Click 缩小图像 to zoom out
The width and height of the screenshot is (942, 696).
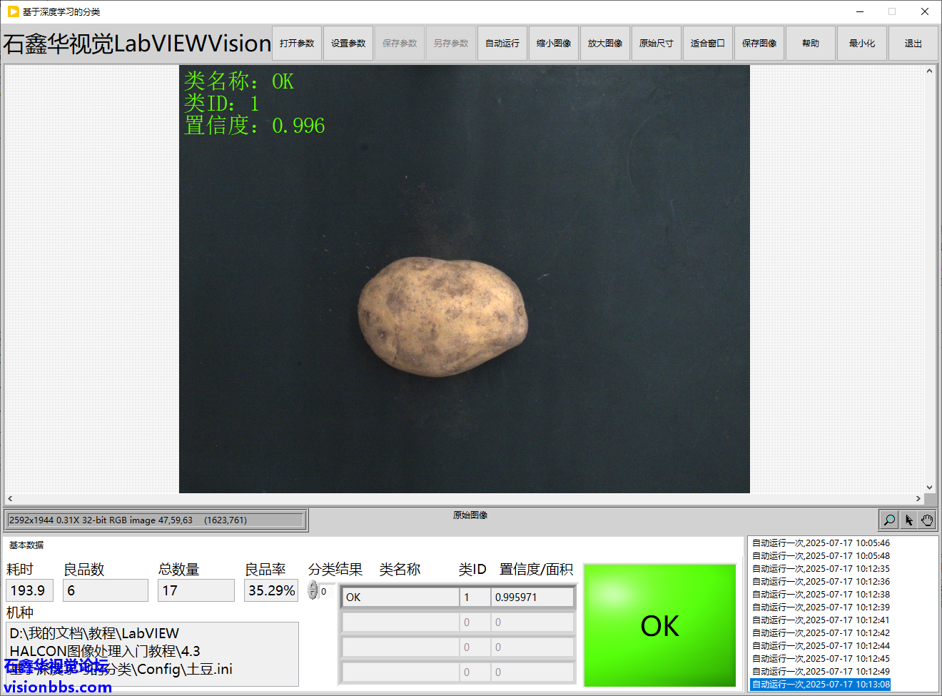pyautogui.click(x=554, y=44)
